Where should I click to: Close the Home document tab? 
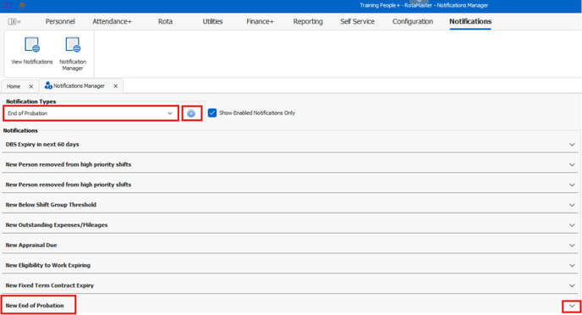point(31,86)
